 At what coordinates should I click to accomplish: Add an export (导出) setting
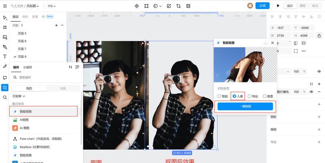click(319, 142)
